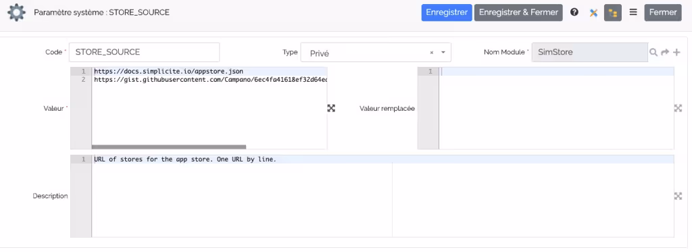The image size is (692, 252).
Task: Expand the Description editor to fullscreen
Action: click(678, 196)
